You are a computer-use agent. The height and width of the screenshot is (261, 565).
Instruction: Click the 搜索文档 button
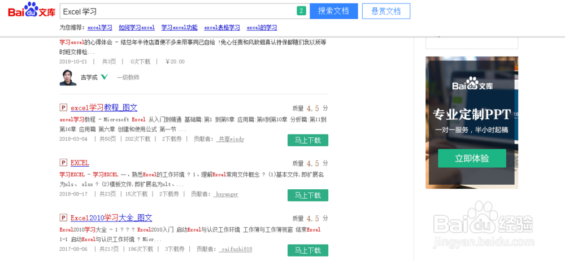click(334, 11)
